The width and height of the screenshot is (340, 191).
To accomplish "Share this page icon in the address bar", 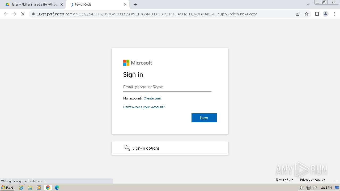I will pos(298,14).
